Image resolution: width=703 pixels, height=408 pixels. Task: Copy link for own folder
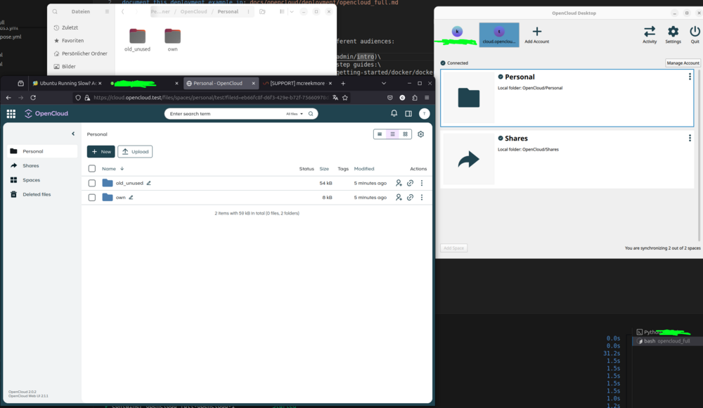pyautogui.click(x=410, y=198)
